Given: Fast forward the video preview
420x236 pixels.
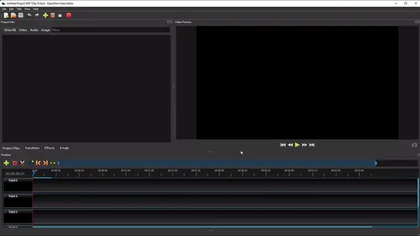Looking at the screenshot, I should pyautogui.click(x=304, y=145).
